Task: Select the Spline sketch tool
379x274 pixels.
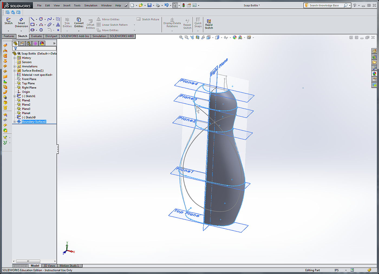Action: point(49,19)
